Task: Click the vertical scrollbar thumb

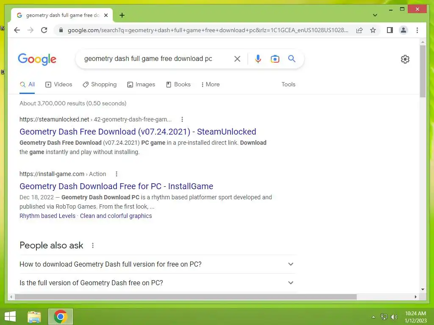Action: 423,71
